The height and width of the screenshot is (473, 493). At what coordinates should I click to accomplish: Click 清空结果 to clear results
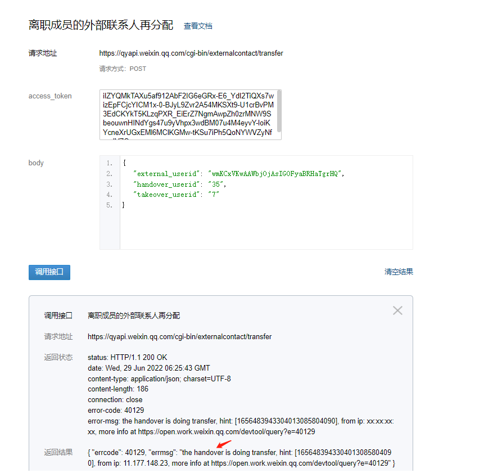click(399, 272)
